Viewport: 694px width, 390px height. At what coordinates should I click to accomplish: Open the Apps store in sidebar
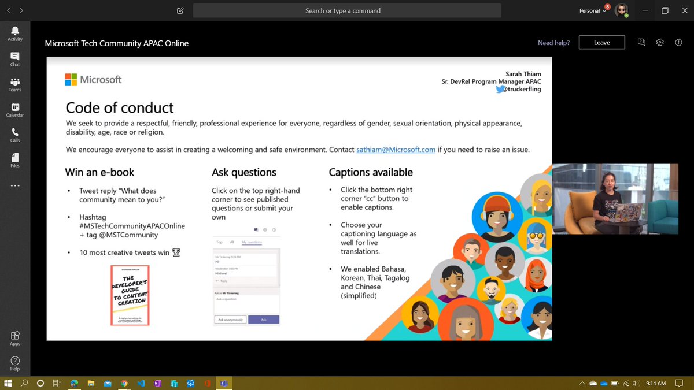[x=15, y=339]
